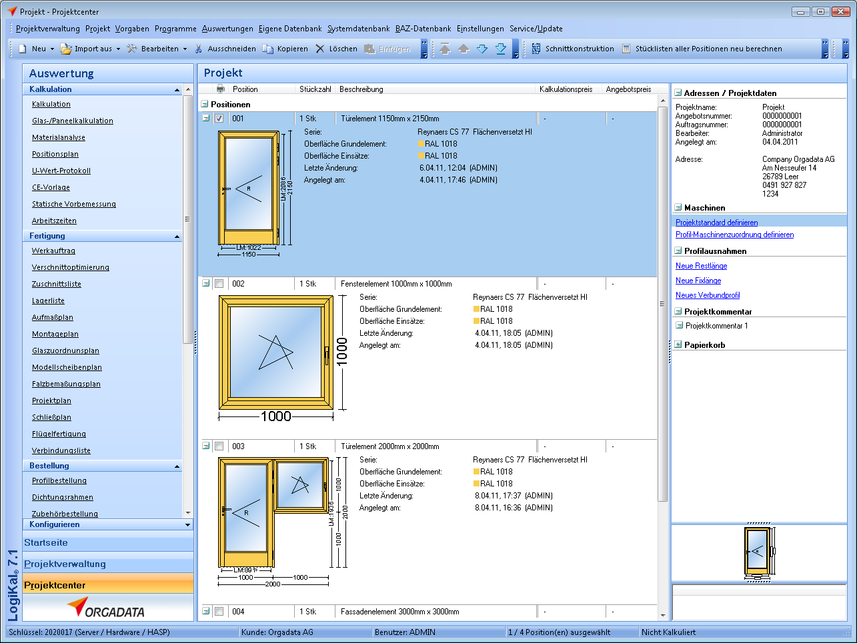Move position to top arrow icon
The width and height of the screenshot is (857, 643).
(x=445, y=49)
